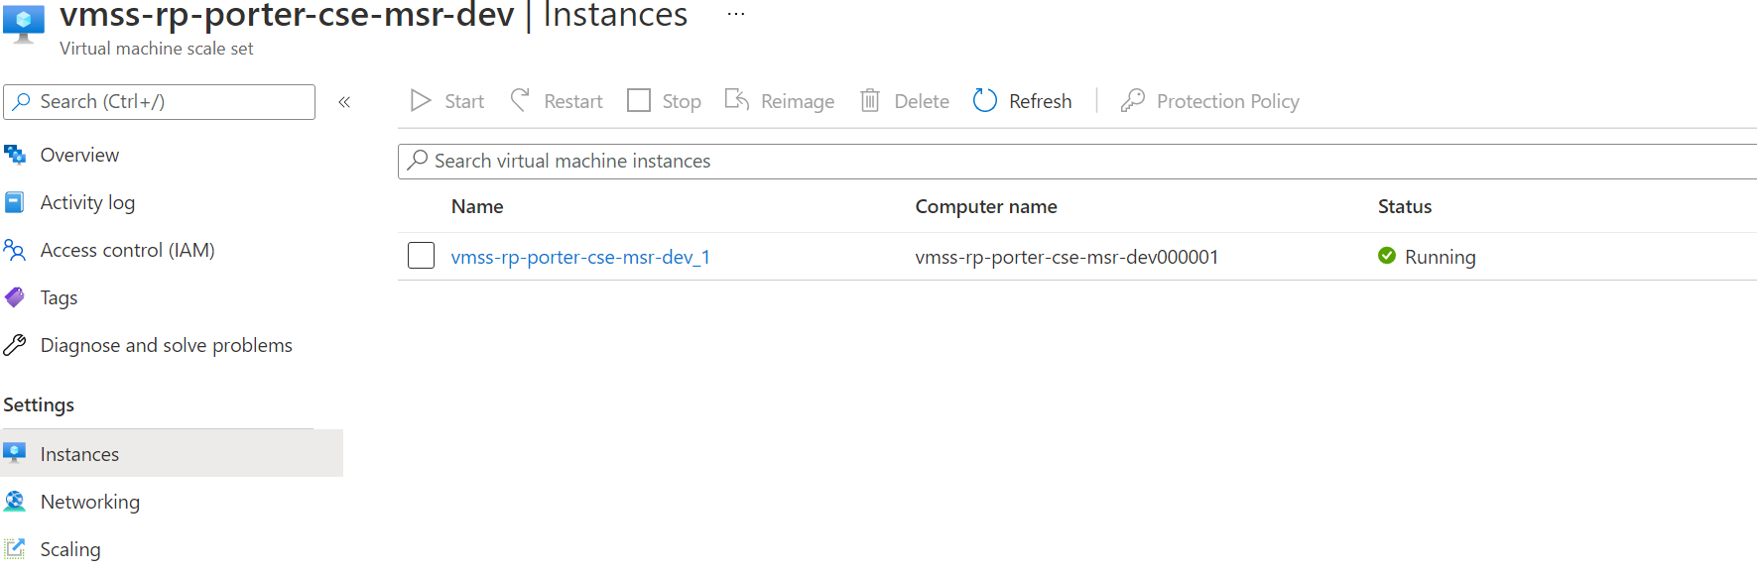Click the Refresh circular arrow icon
This screenshot has height=575, width=1761.
[984, 100]
